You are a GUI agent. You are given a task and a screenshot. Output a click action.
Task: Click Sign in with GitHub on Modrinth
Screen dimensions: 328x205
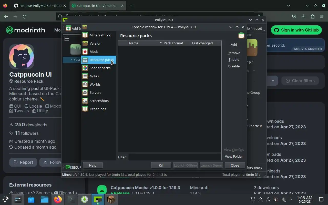[296, 30]
